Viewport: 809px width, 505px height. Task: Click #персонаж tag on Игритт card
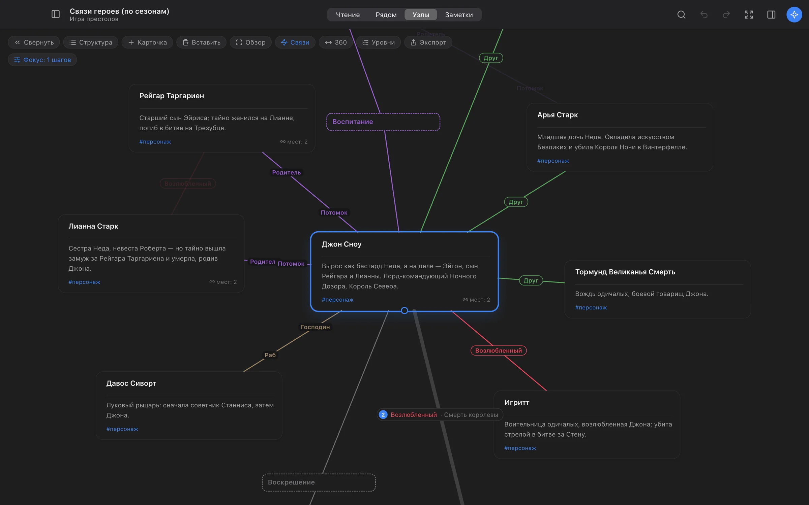520,448
